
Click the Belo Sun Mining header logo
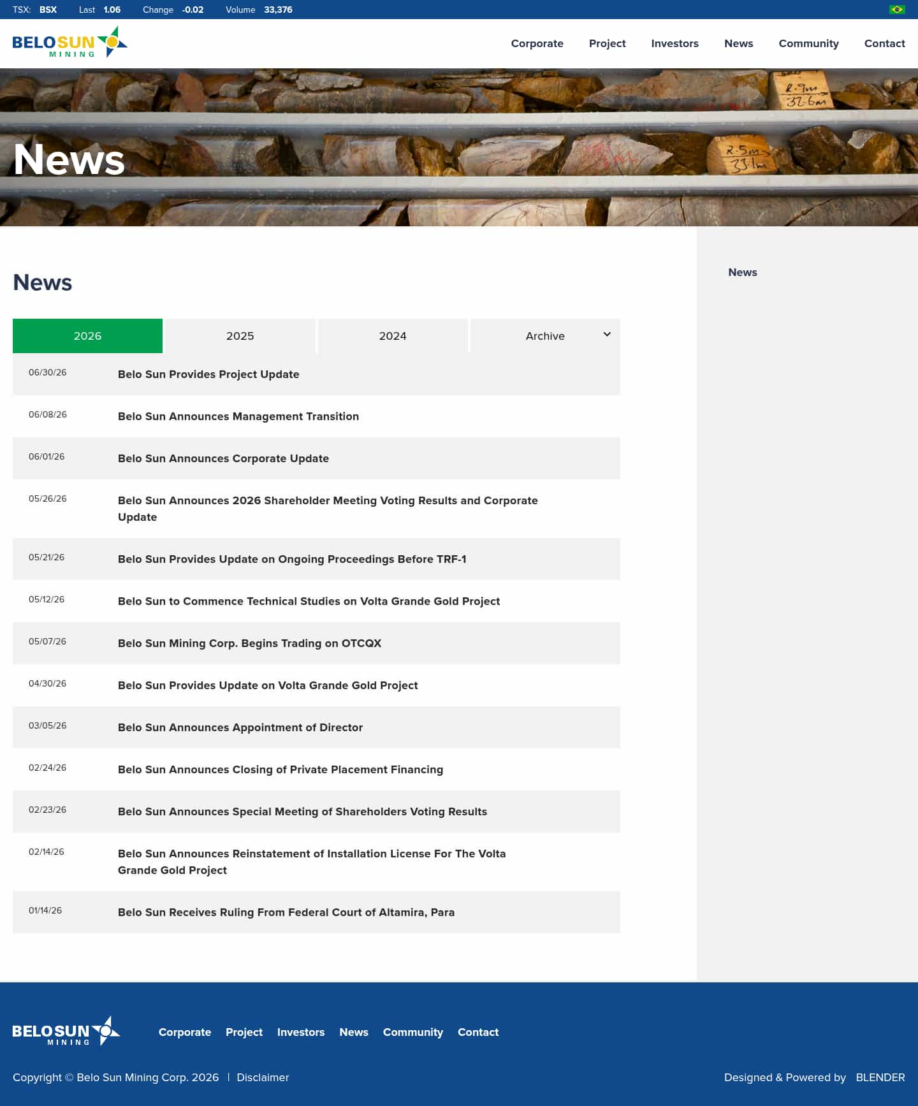70,42
